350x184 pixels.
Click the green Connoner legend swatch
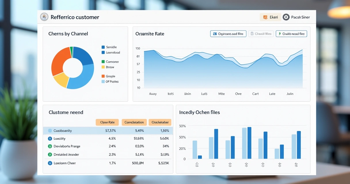pyautogui.click(x=103, y=62)
